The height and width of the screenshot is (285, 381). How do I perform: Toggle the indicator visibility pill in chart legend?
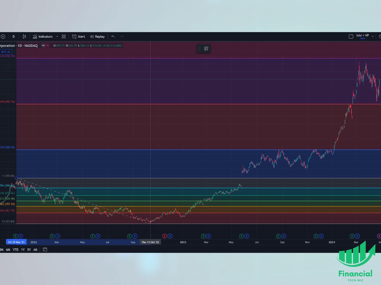pos(45,46)
